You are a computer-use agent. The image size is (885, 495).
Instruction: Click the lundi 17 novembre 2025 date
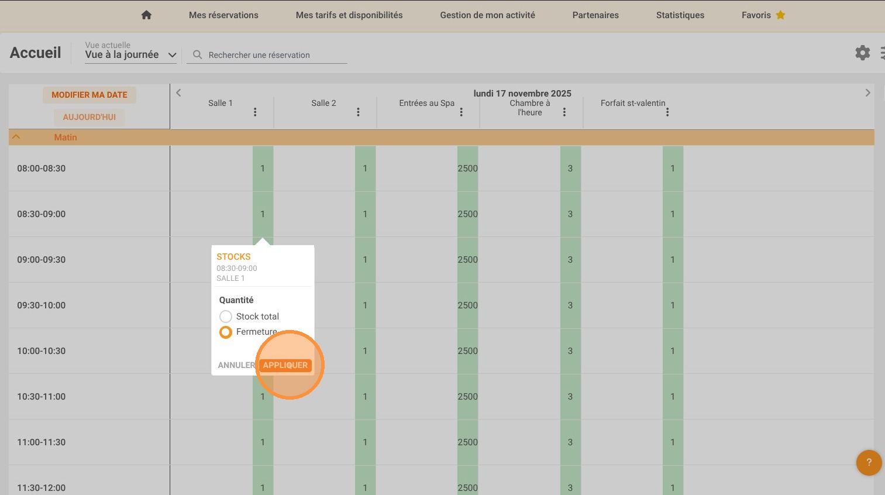coord(522,93)
